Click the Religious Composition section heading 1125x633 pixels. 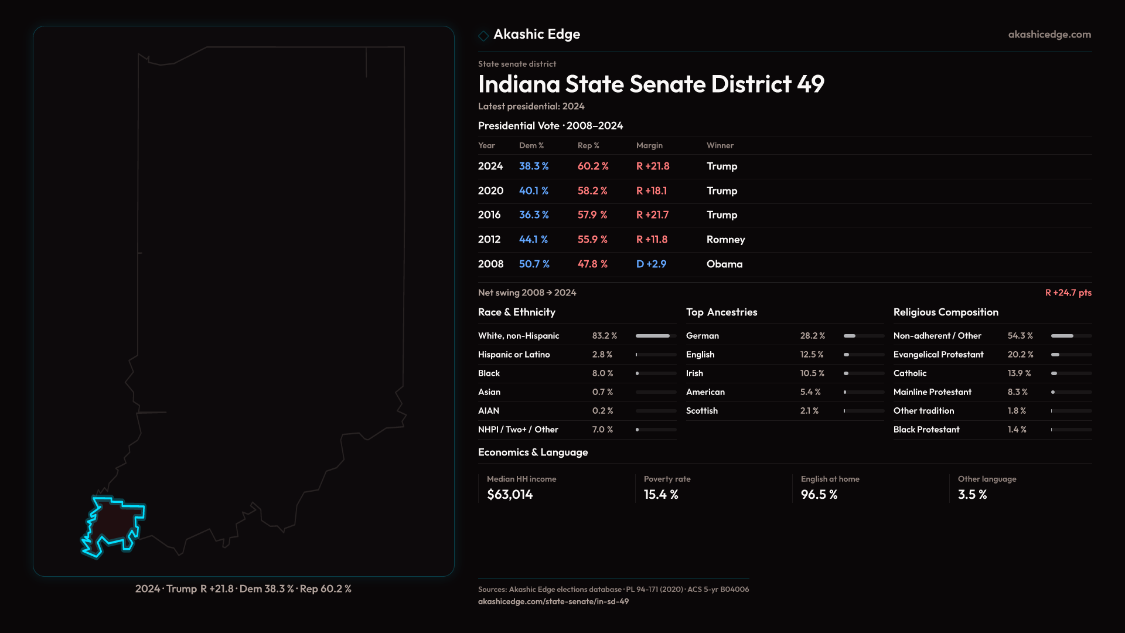(x=945, y=312)
